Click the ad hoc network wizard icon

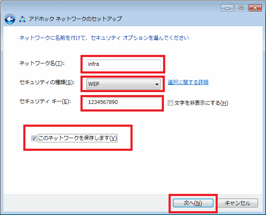22,19
